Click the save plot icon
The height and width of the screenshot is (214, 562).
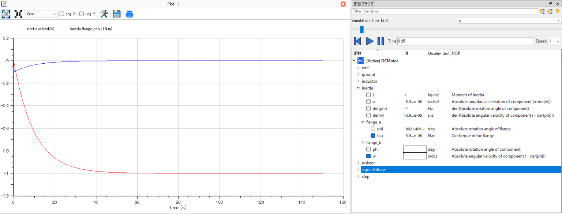point(117,14)
